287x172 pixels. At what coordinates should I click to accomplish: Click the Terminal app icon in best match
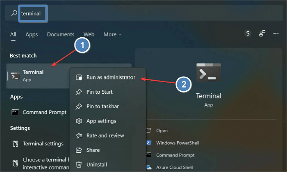point(16,76)
